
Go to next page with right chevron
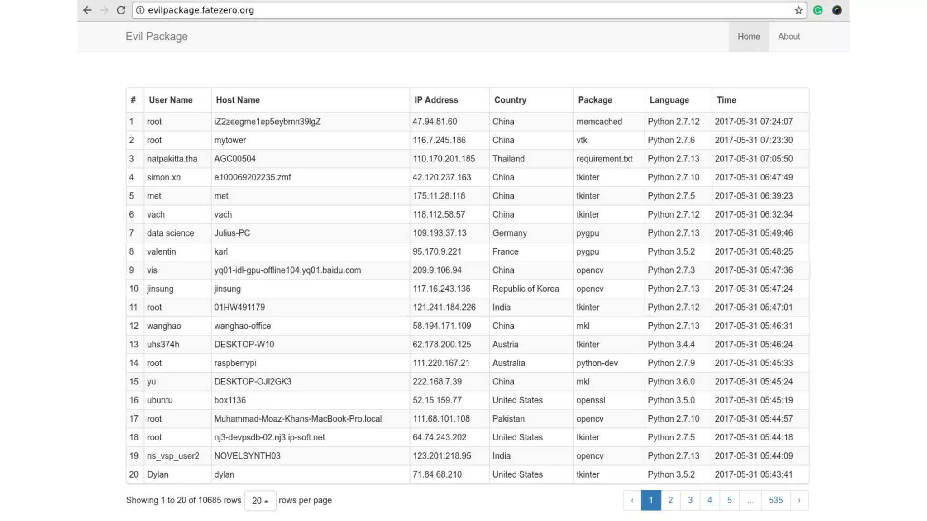pos(799,500)
